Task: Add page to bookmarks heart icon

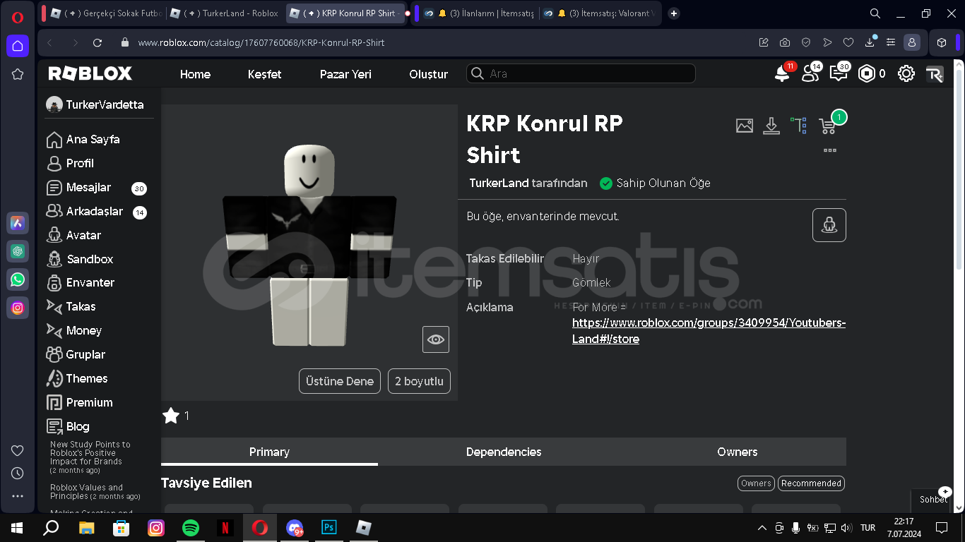Action: coord(848,42)
